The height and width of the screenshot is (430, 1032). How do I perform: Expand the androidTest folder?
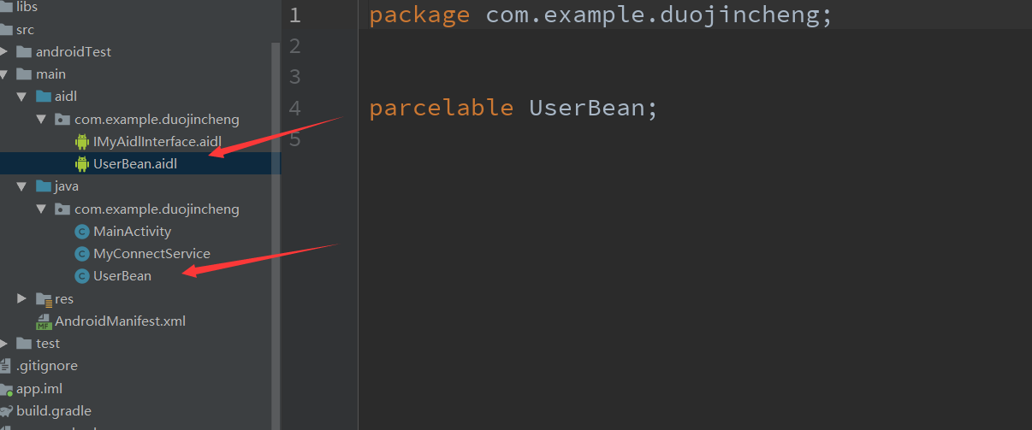4,52
